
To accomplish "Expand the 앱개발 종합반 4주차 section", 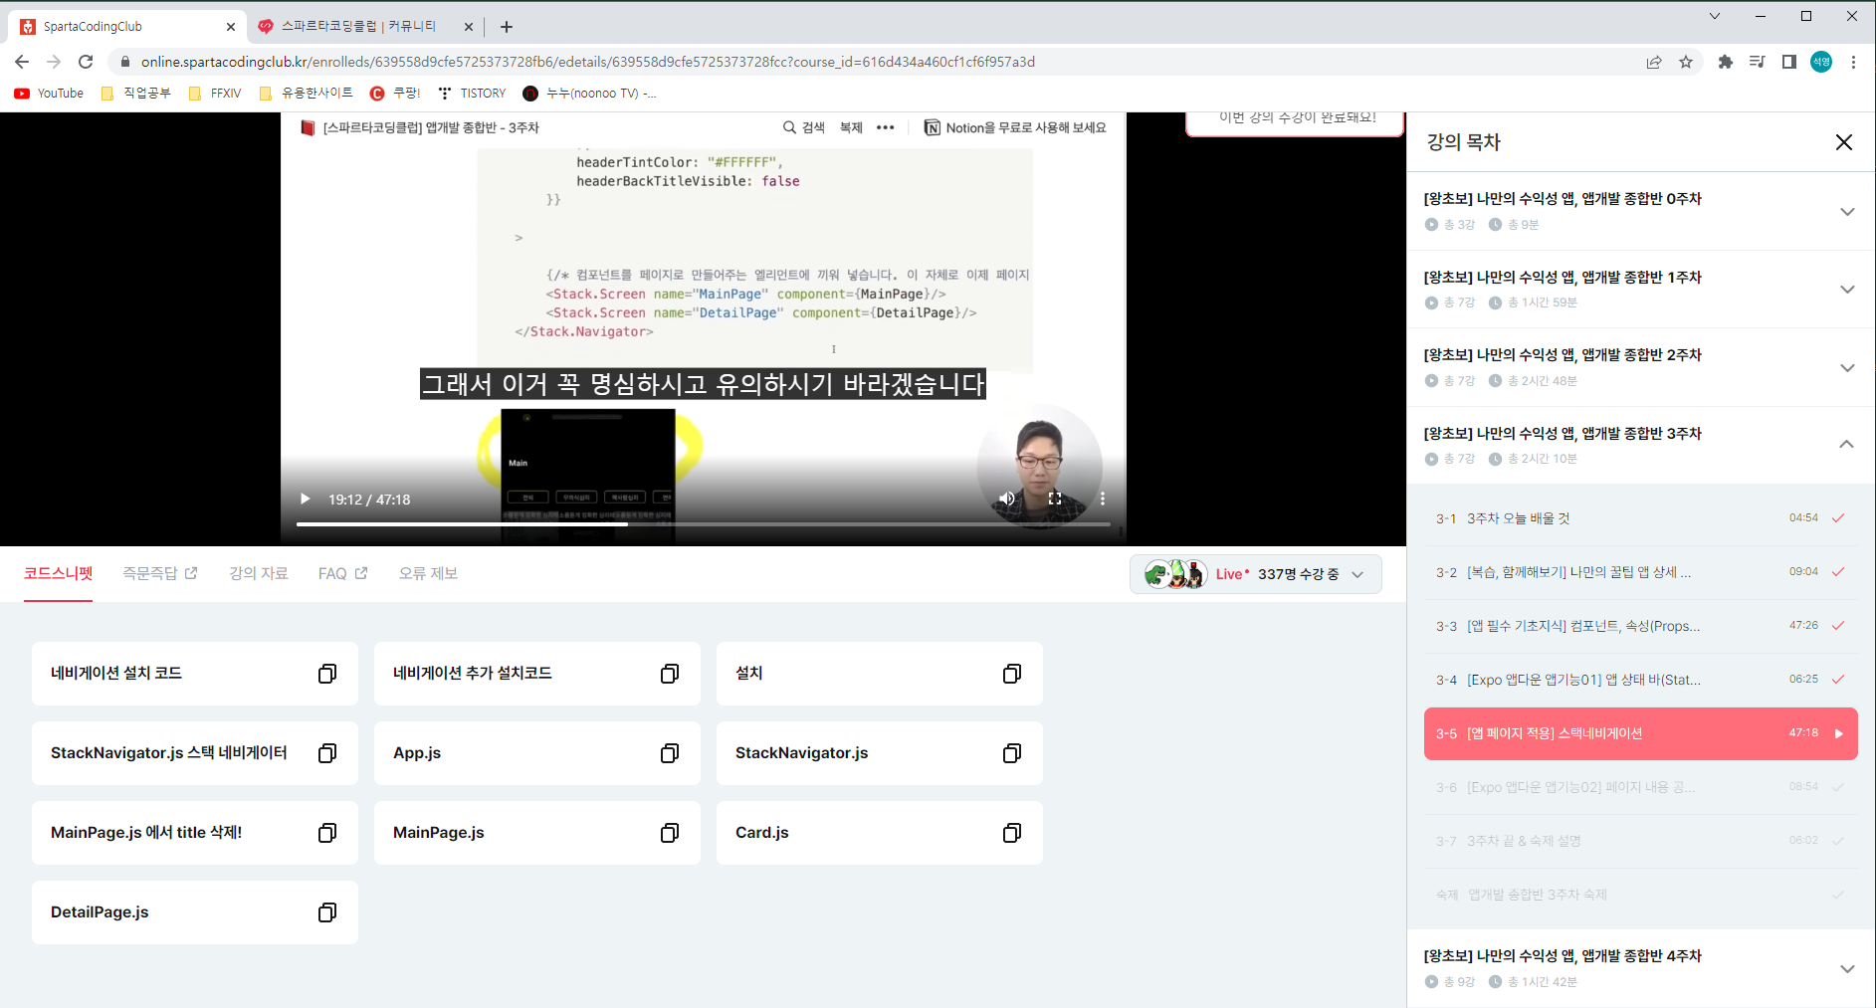I will click(1847, 968).
